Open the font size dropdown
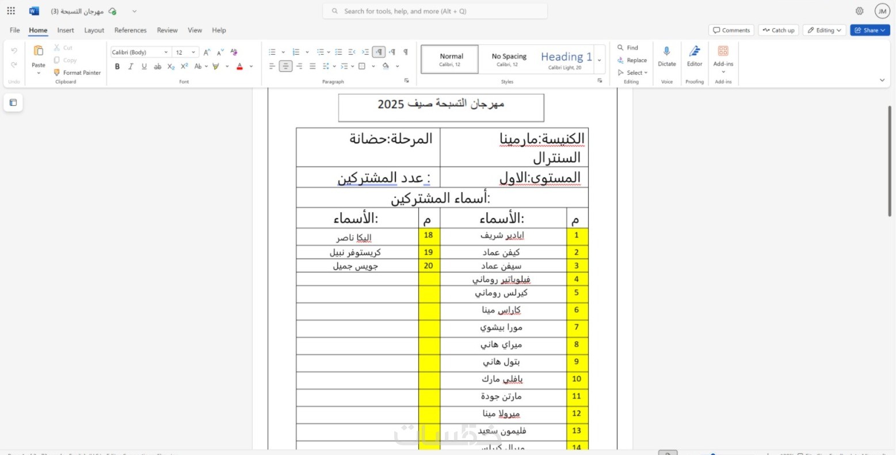This screenshot has width=896, height=455. pyautogui.click(x=194, y=52)
